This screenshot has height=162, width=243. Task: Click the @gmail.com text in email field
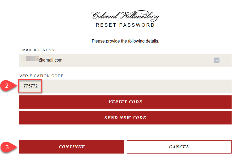tap(51, 60)
